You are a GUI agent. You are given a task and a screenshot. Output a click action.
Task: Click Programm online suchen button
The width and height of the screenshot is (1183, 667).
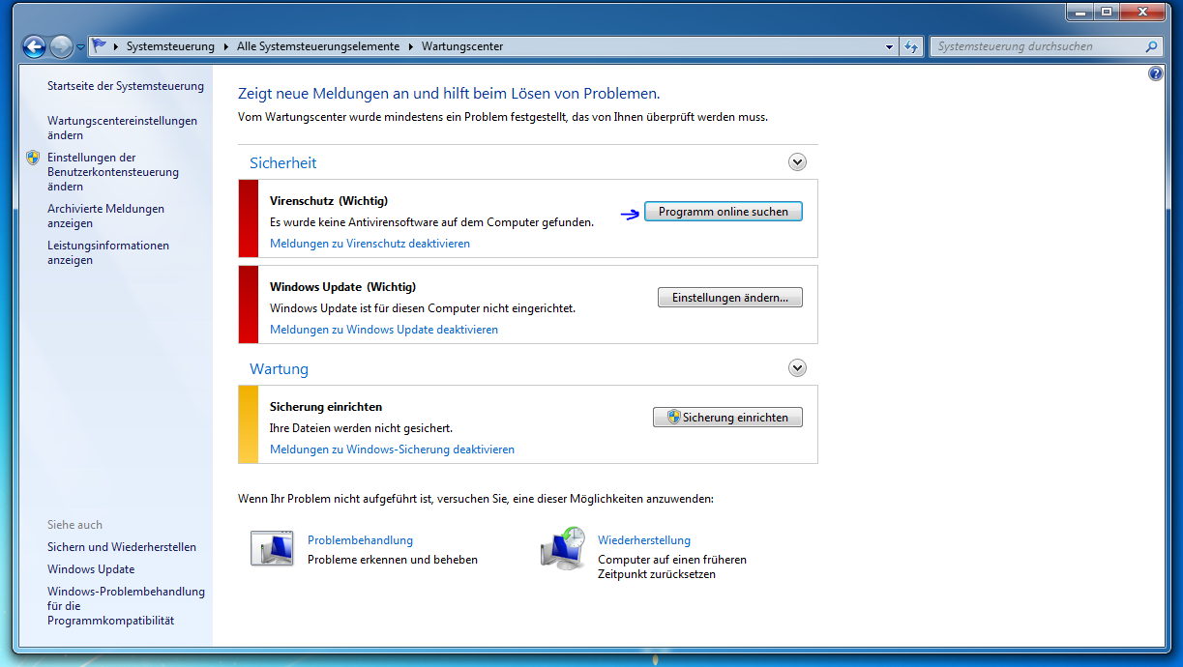pos(724,212)
